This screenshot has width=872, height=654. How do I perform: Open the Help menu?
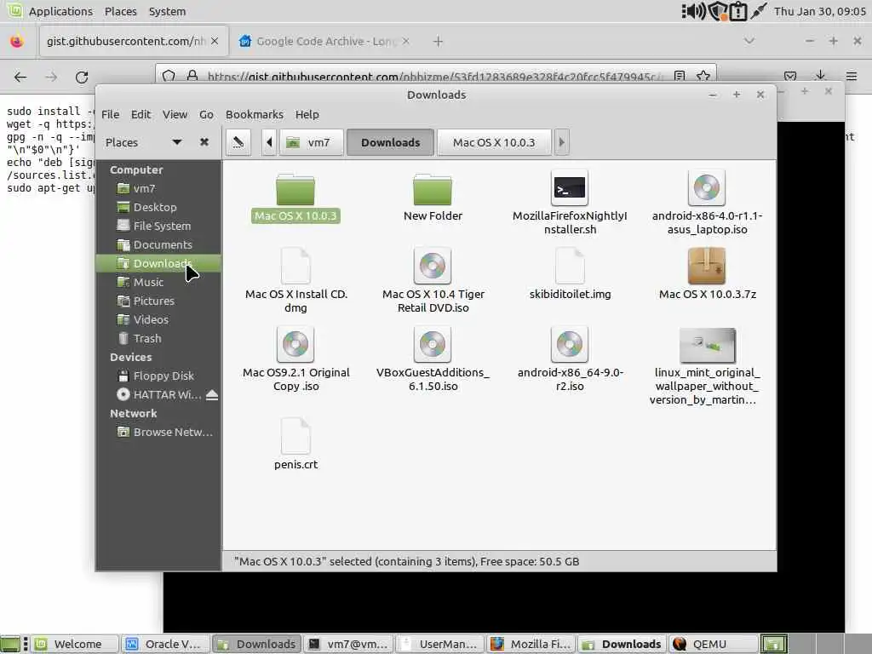coord(307,115)
